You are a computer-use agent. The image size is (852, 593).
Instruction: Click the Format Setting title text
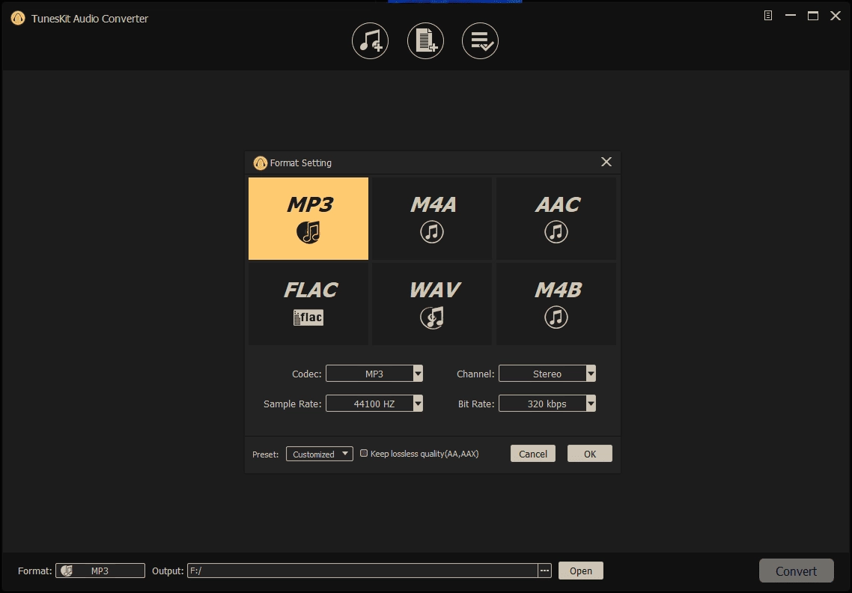300,163
